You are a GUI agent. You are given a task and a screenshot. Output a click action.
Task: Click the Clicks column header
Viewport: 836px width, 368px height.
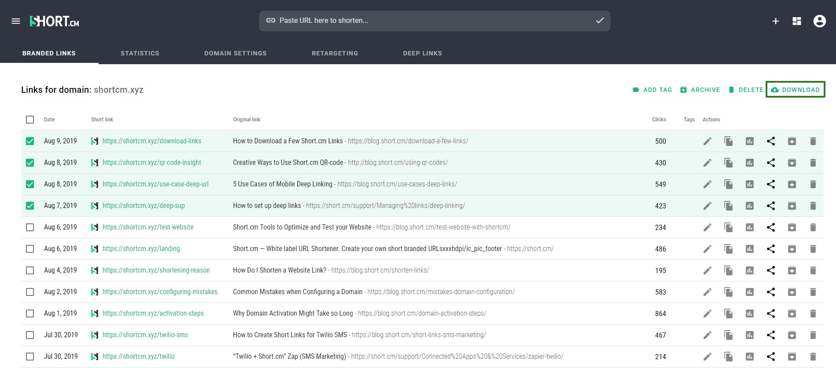(x=659, y=120)
